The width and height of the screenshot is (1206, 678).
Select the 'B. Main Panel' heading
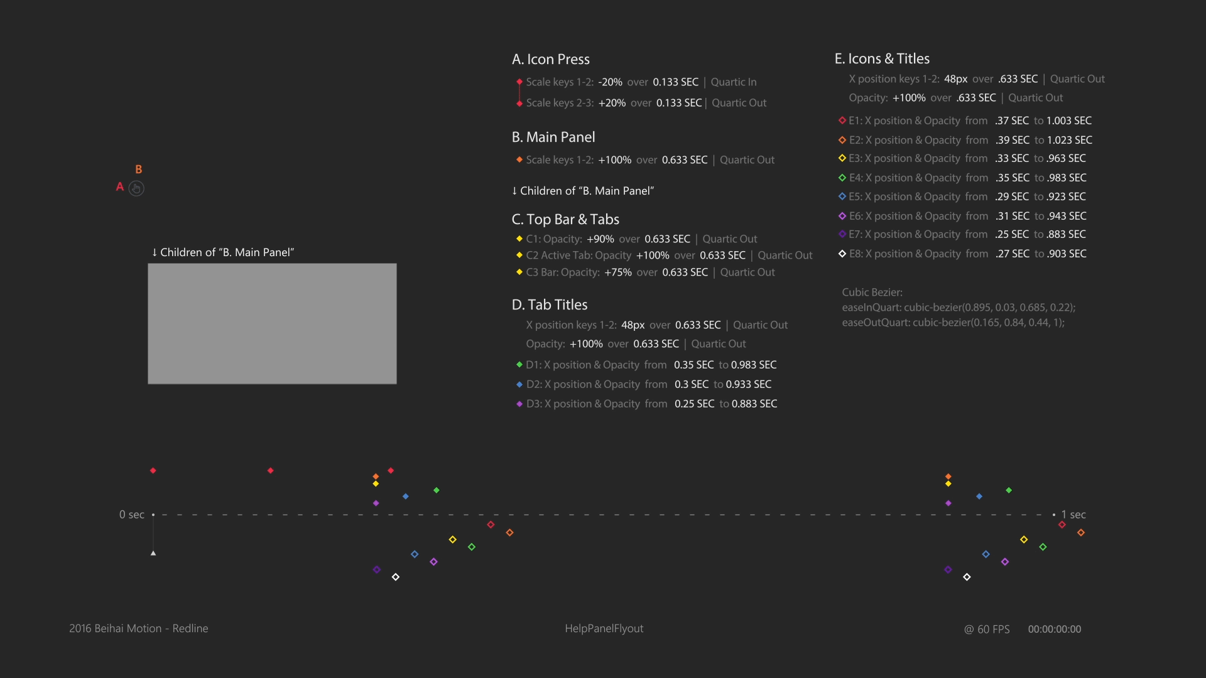(x=553, y=137)
